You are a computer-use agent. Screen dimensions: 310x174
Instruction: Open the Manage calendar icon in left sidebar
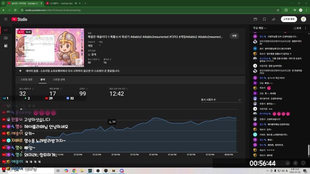6,46
